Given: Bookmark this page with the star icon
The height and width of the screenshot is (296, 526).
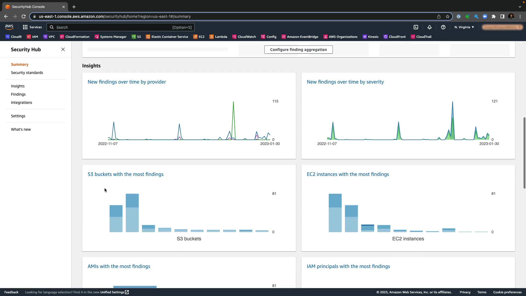Looking at the screenshot, I should tap(448, 16).
